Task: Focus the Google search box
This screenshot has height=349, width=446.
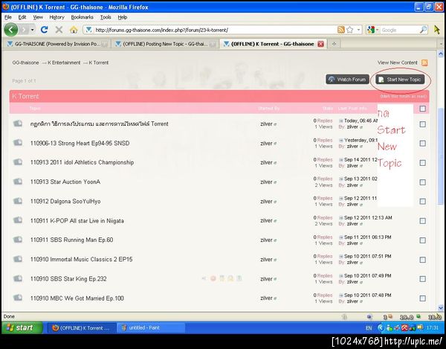Action: pyautogui.click(x=400, y=30)
